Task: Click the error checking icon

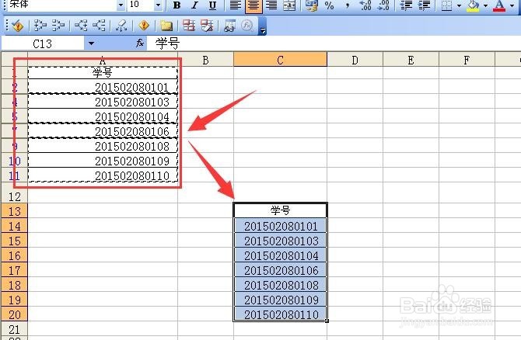Action: pyautogui.click(x=18, y=26)
